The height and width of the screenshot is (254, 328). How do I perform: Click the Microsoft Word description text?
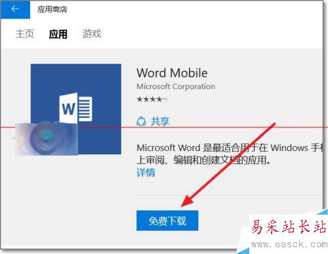click(230, 154)
